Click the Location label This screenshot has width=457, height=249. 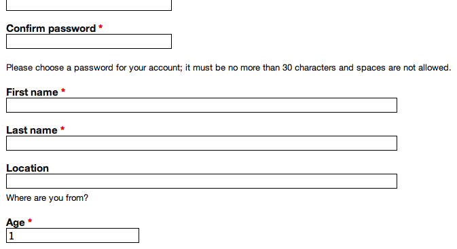click(27, 168)
